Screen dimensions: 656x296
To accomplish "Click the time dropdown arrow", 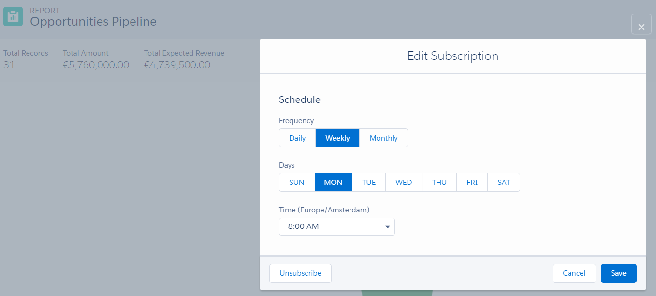I will point(387,226).
